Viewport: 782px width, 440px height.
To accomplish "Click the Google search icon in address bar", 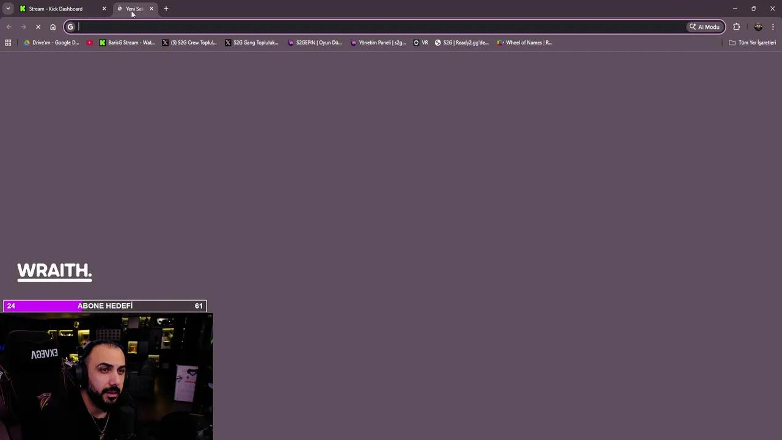I will (x=70, y=26).
